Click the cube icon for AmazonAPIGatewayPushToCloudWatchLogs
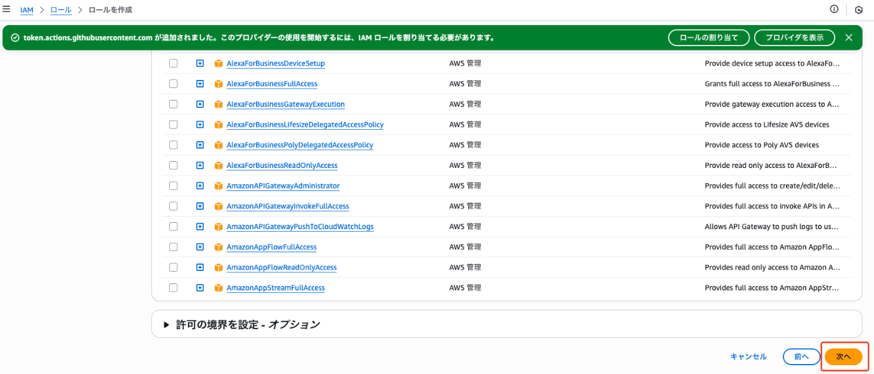The width and height of the screenshot is (874, 374). 219,227
